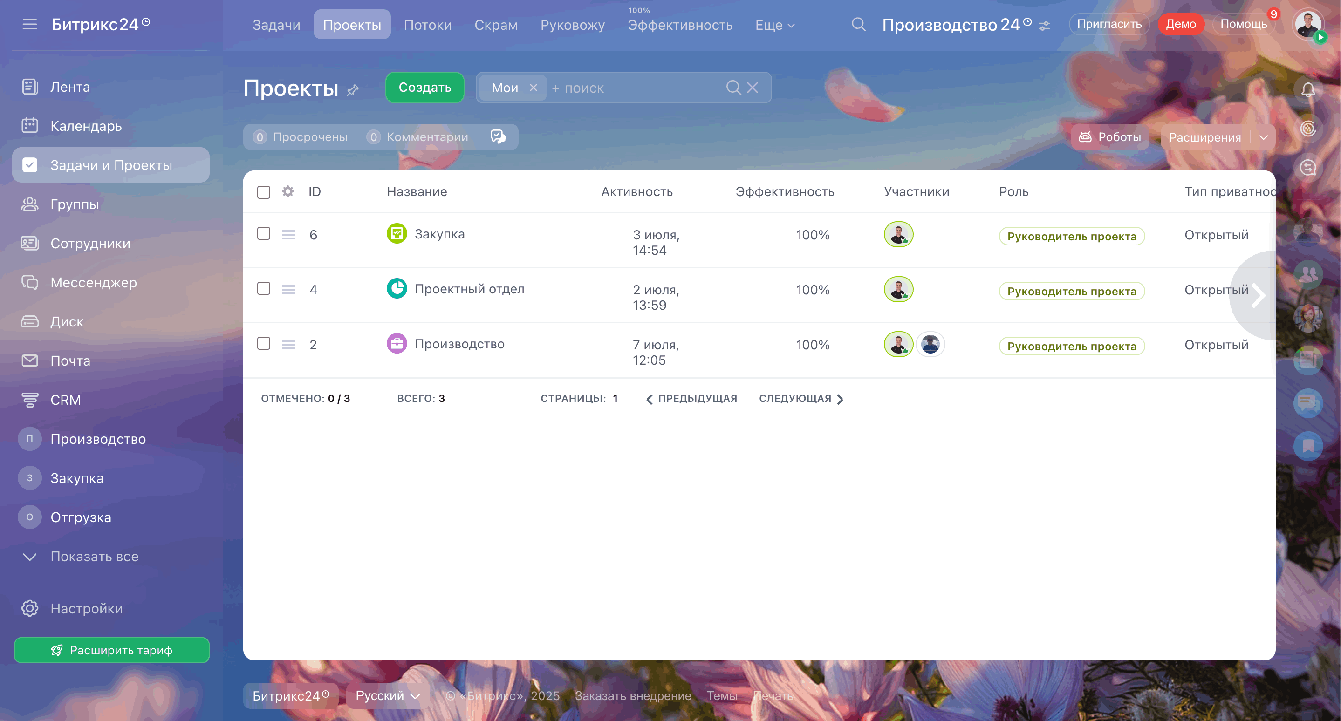This screenshot has height=721, width=1341.
Task: Check the Закупка project checkbox
Action: 264,233
